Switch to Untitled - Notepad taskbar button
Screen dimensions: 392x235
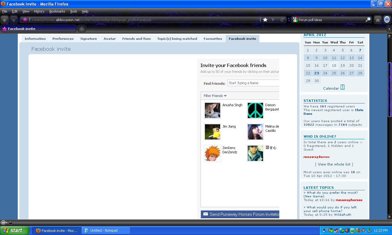[x=106, y=230]
